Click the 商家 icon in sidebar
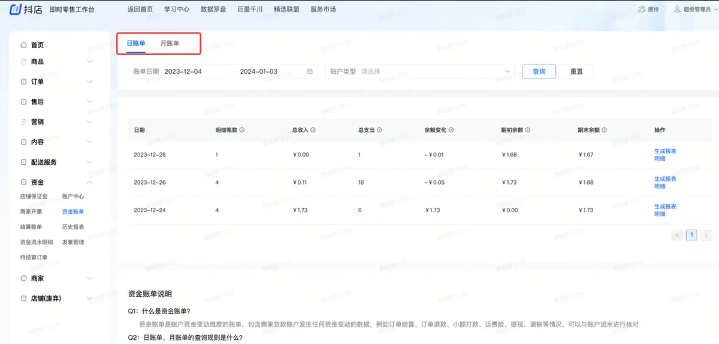719x344 pixels. 23,278
